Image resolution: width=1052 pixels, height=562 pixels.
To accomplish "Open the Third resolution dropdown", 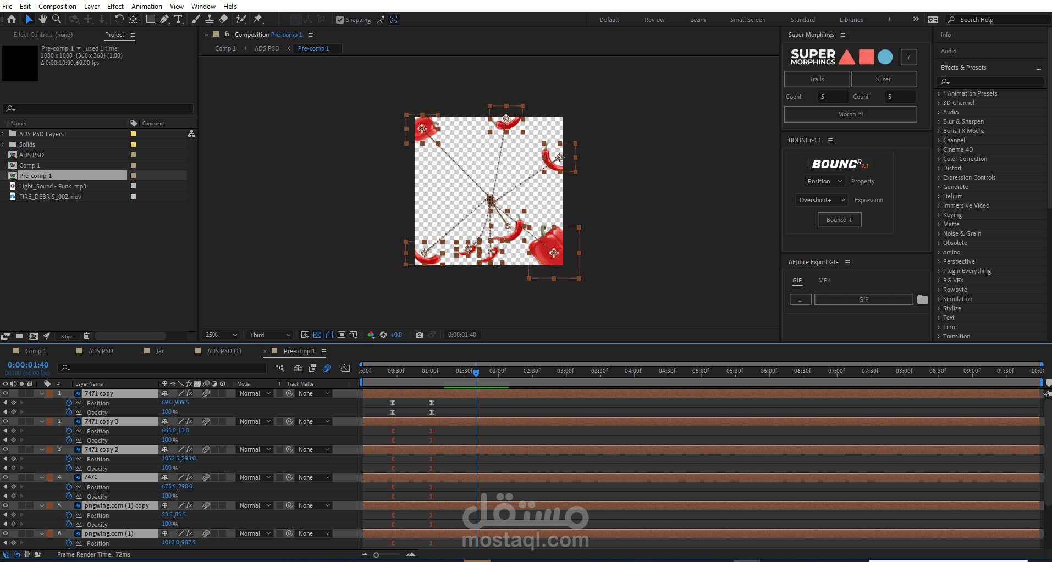I will tap(269, 335).
